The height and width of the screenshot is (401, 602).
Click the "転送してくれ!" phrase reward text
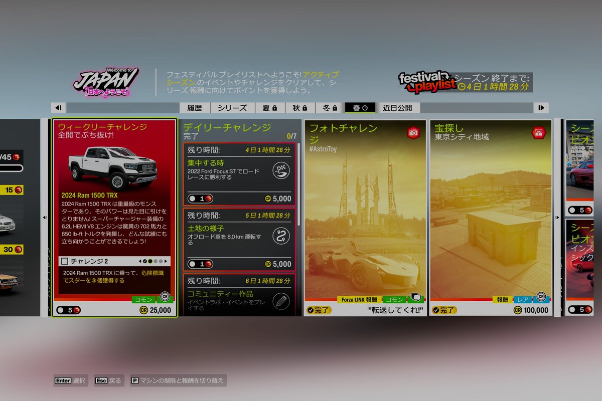coord(395,310)
